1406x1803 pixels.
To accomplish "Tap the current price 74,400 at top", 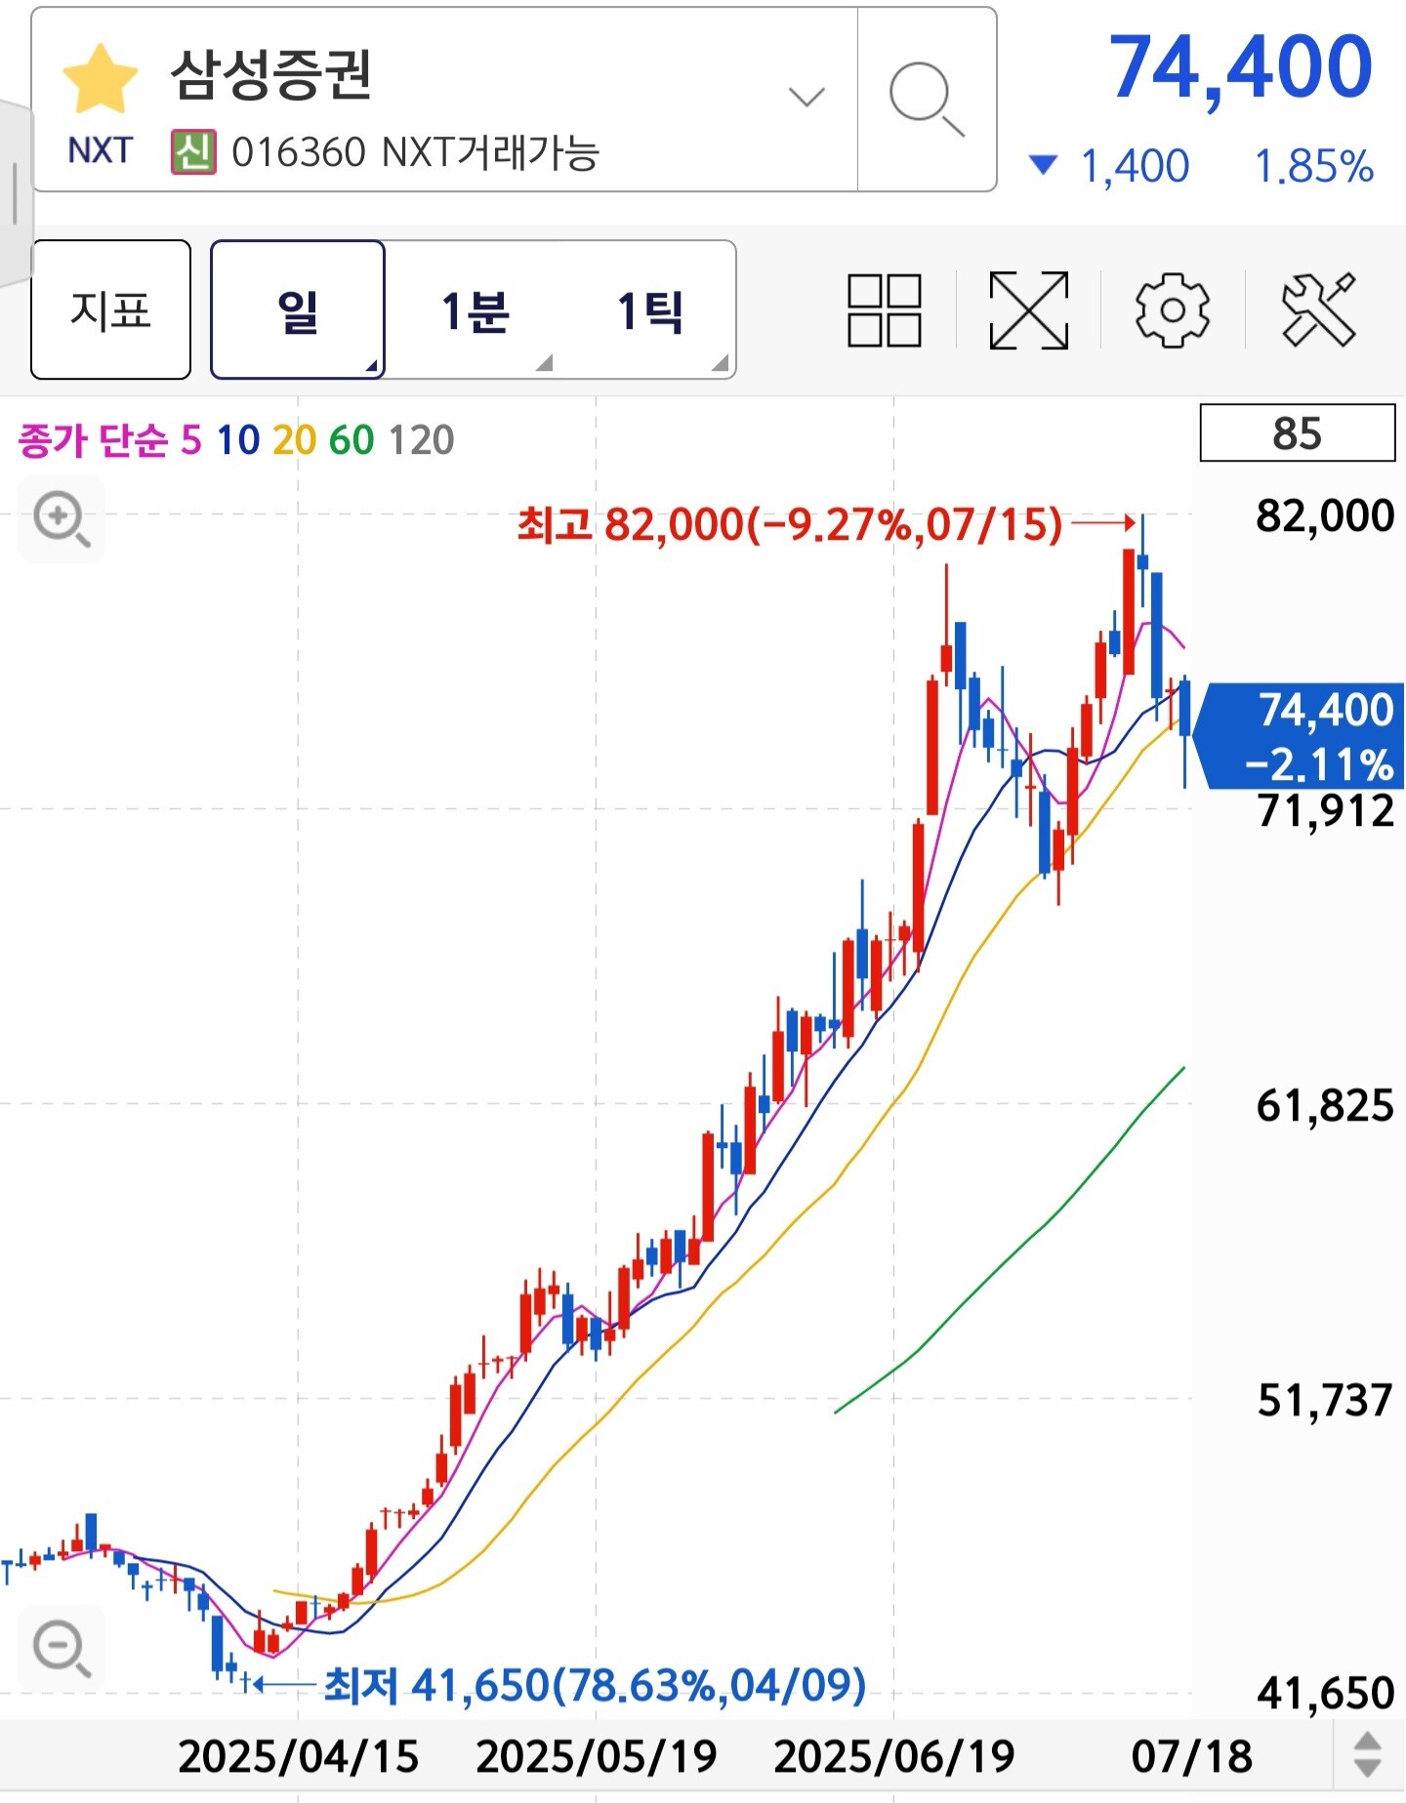I will coord(1241,66).
